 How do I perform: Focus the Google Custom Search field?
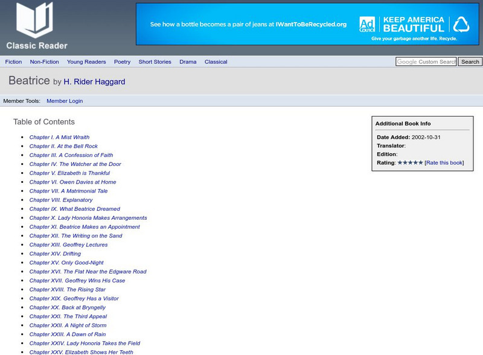pyautogui.click(x=426, y=62)
